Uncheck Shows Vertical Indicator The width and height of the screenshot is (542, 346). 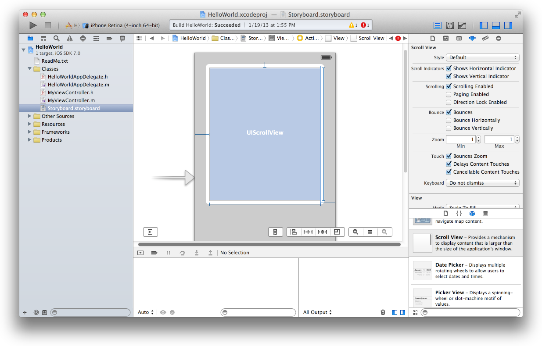point(449,76)
